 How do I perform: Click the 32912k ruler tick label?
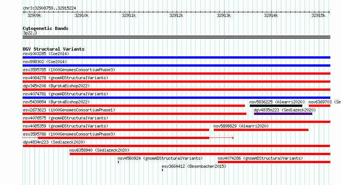176,15
